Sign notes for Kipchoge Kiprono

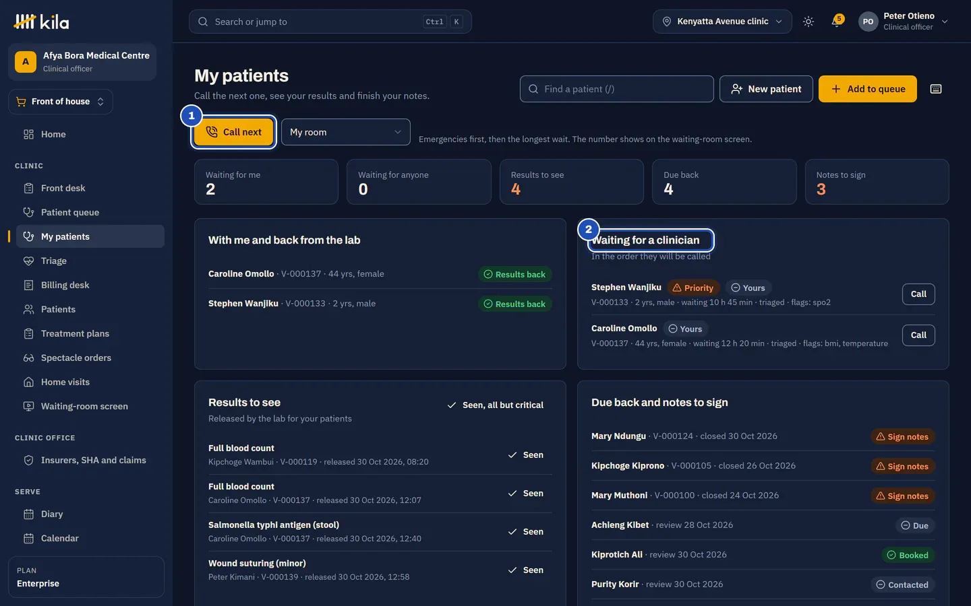pos(903,467)
